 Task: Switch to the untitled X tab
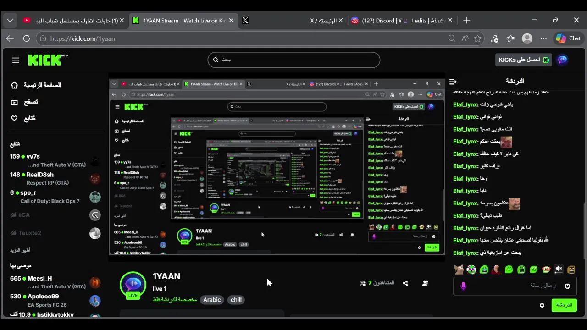245,20
